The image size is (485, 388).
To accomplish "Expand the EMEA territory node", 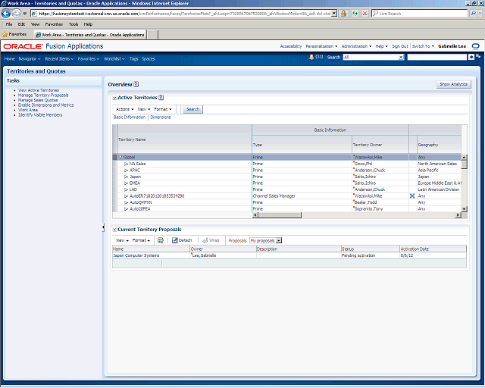I will pyautogui.click(x=127, y=183).
